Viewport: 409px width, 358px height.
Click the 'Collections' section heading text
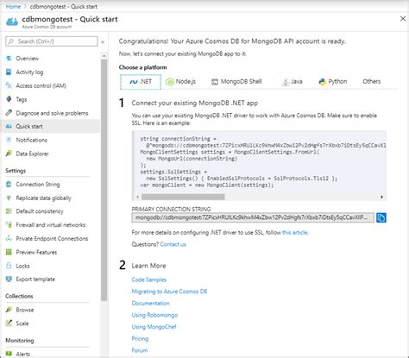tap(19, 296)
